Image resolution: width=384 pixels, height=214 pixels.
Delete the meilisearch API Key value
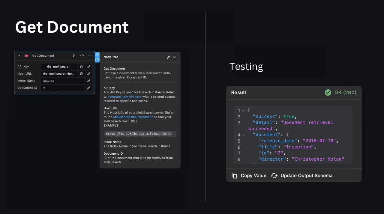coord(81,67)
